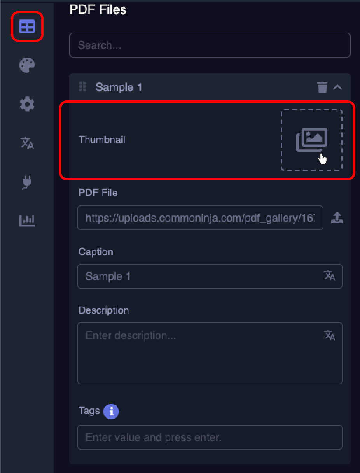Screen dimensions: 360x473
Task: Open the palette styling sidebar tab
Action: point(27,65)
